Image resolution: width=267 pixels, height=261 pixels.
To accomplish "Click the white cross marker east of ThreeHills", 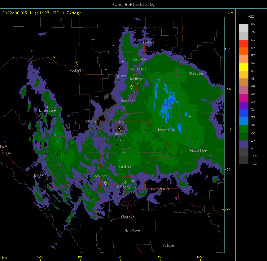I will (190, 116).
